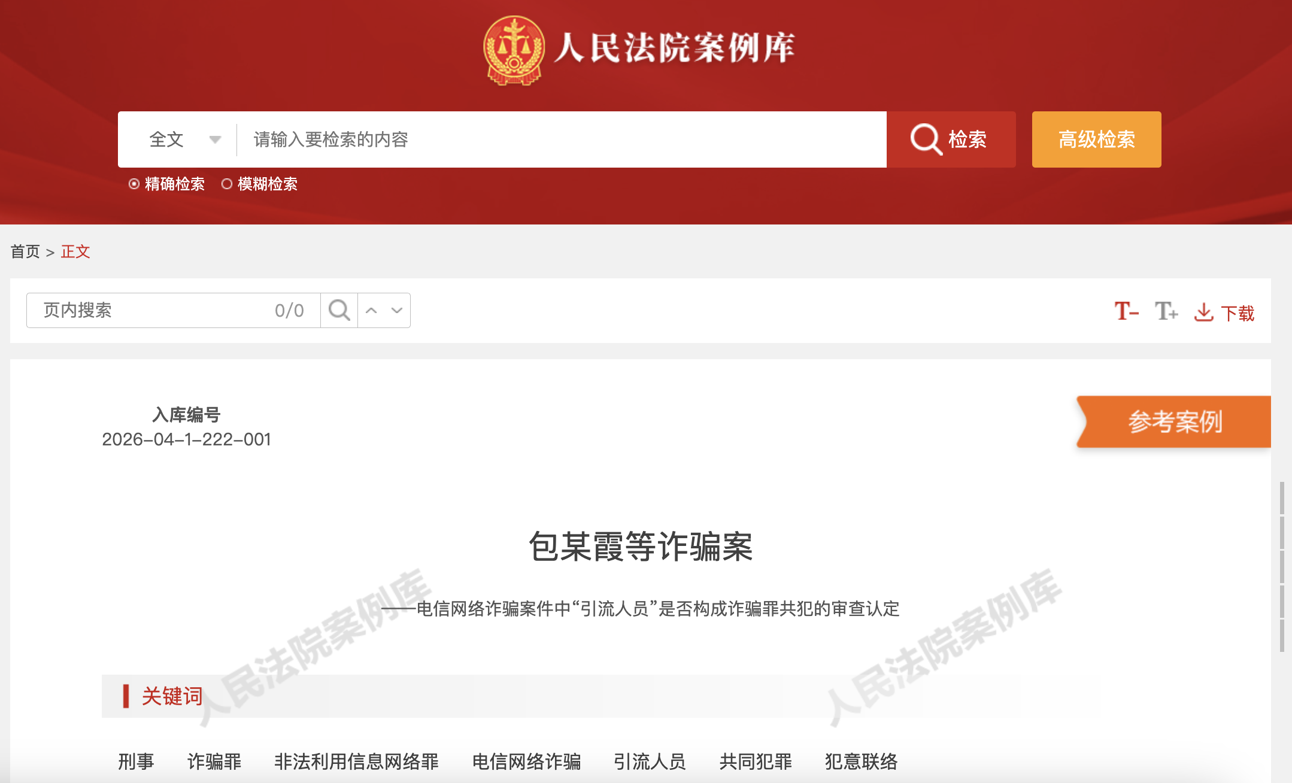Select 精确检索 radio option
The image size is (1292, 783).
click(167, 184)
